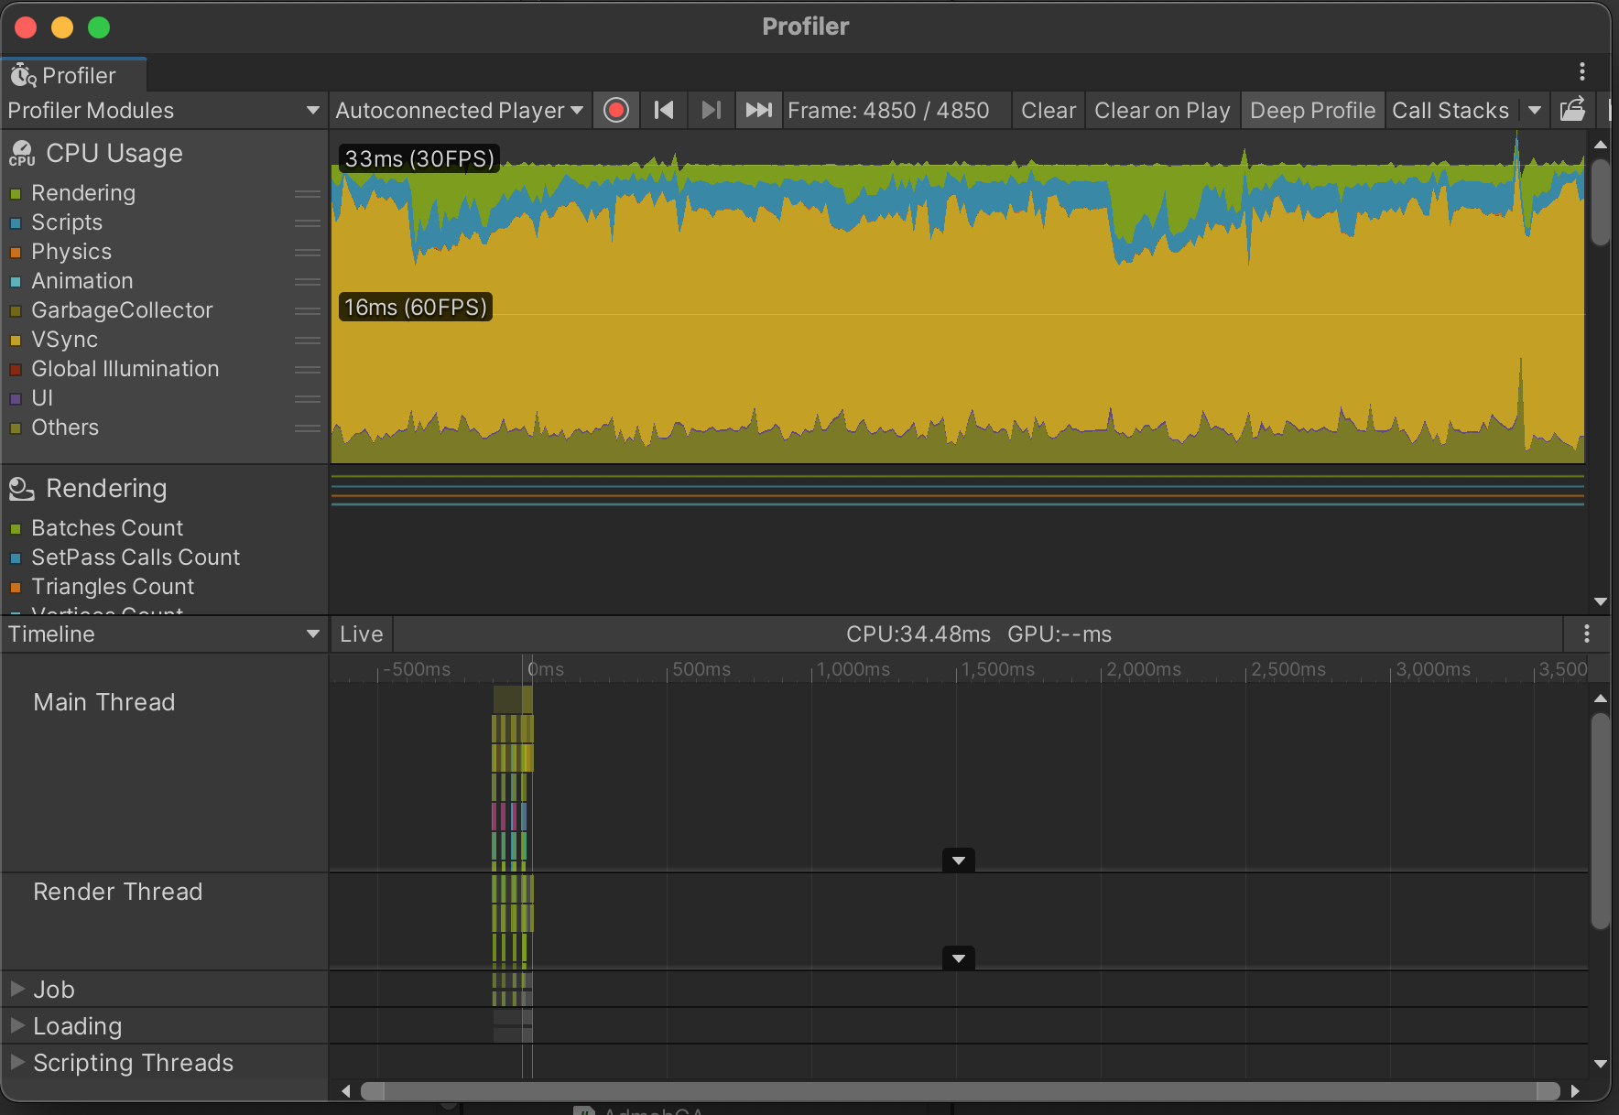Open the Profiler tab kebab menu
The width and height of the screenshot is (1619, 1115).
[1581, 71]
